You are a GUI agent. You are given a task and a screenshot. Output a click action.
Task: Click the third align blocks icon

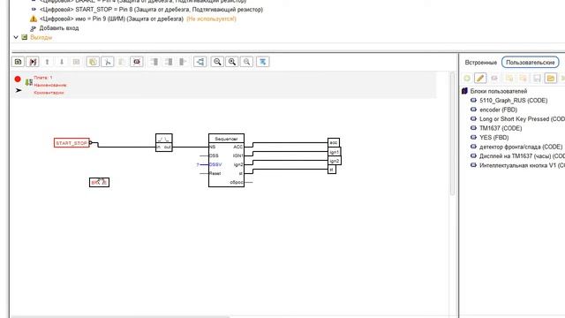[183, 62]
